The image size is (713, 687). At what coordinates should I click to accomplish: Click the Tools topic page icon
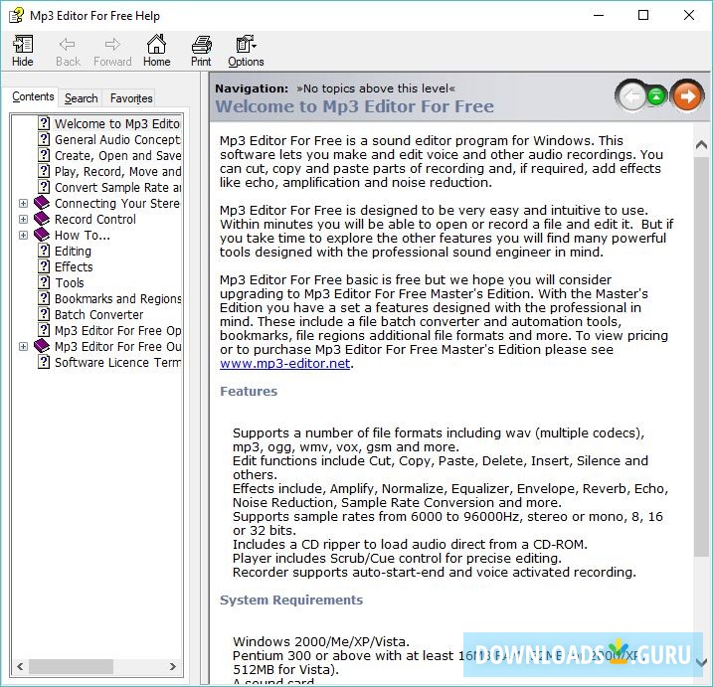44,282
